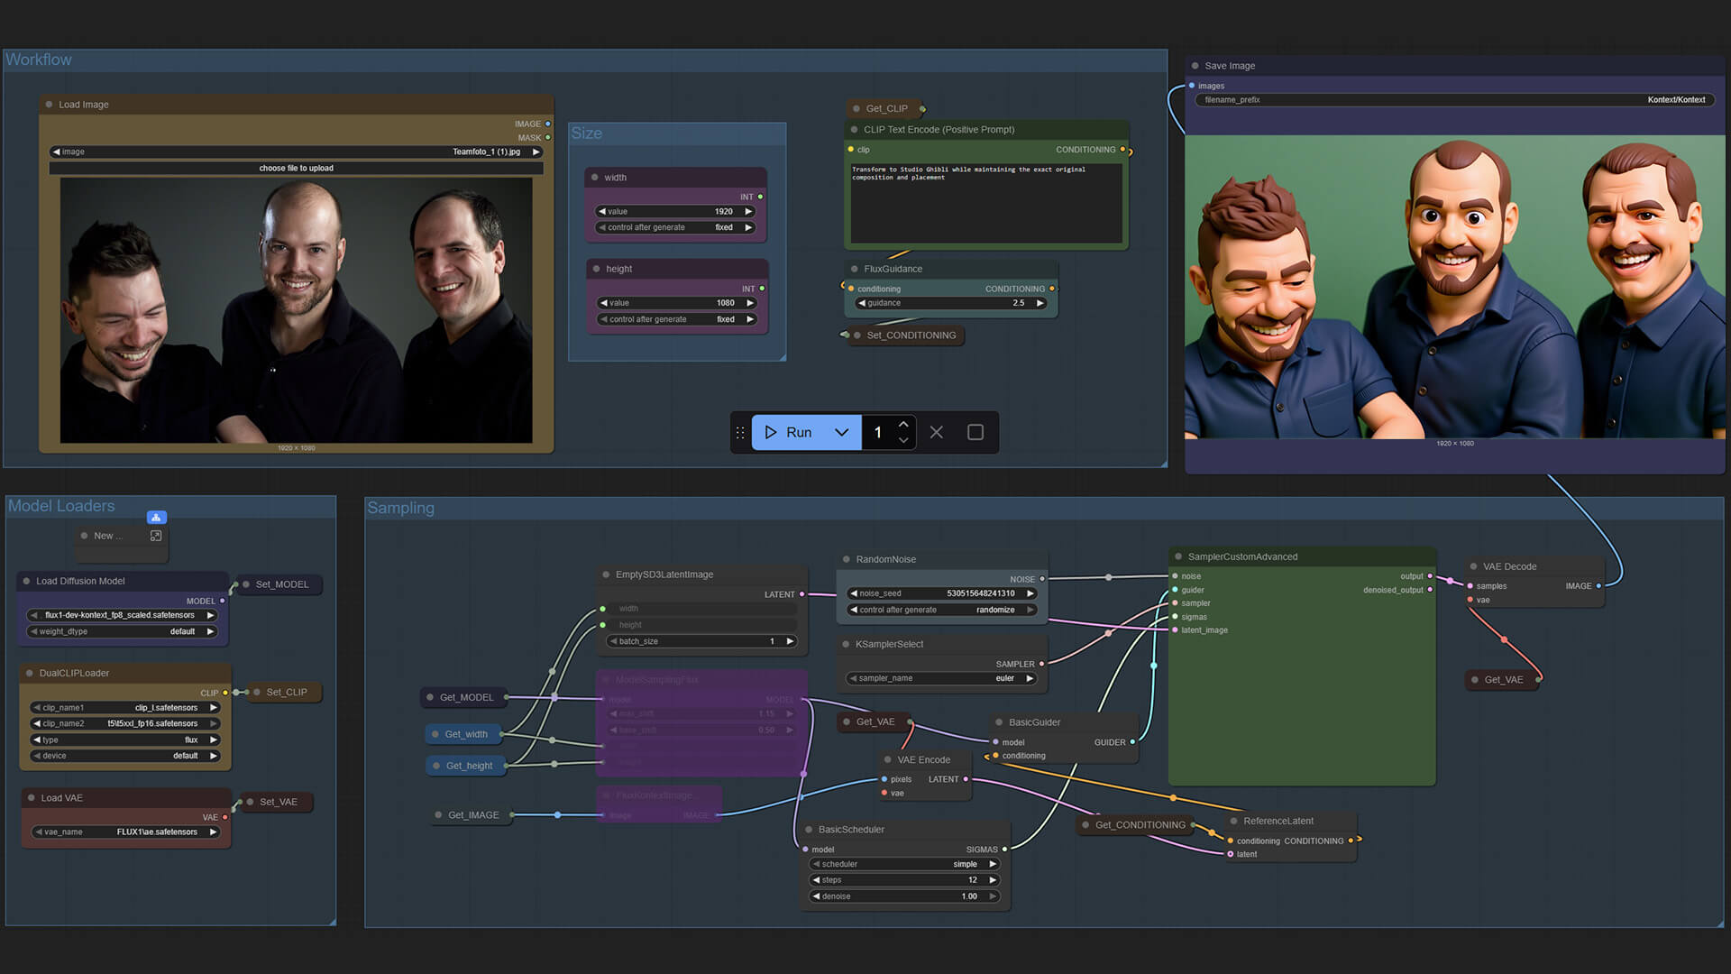
Task: Grab the run toolbar drag handle
Action: (x=740, y=432)
